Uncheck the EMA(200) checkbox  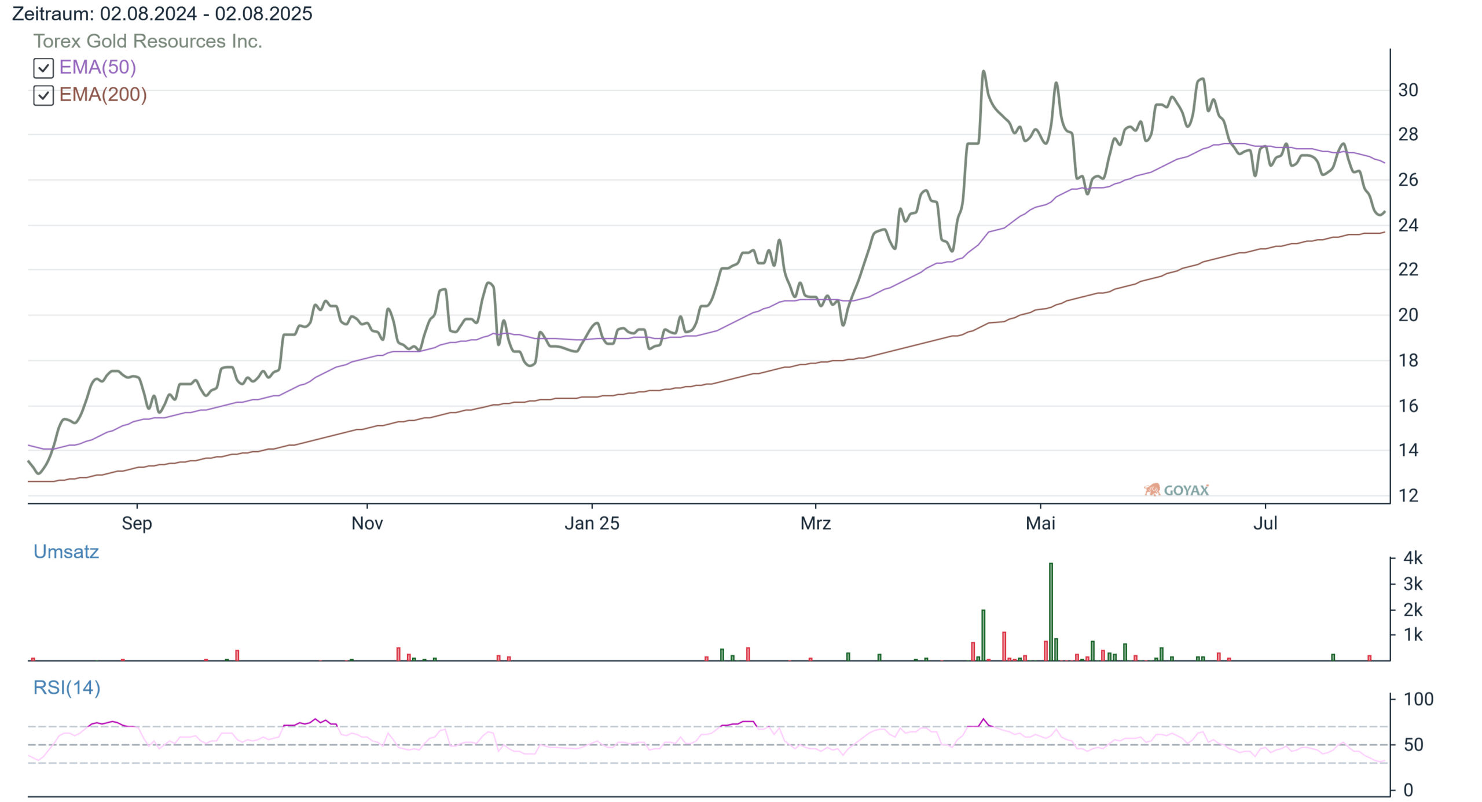click(x=43, y=95)
